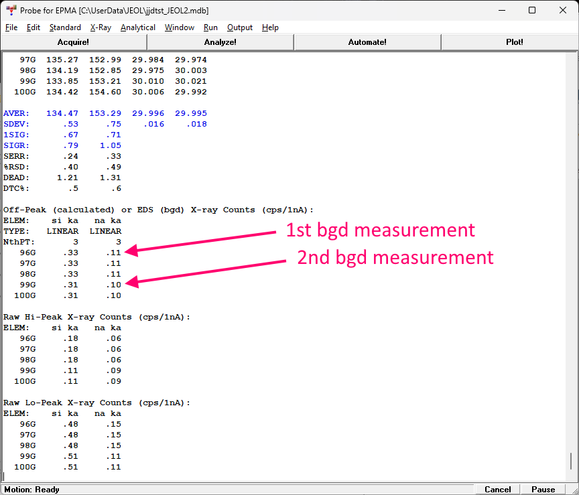The image size is (579, 495).
Task: Open the File menu
Action: click(x=11, y=27)
